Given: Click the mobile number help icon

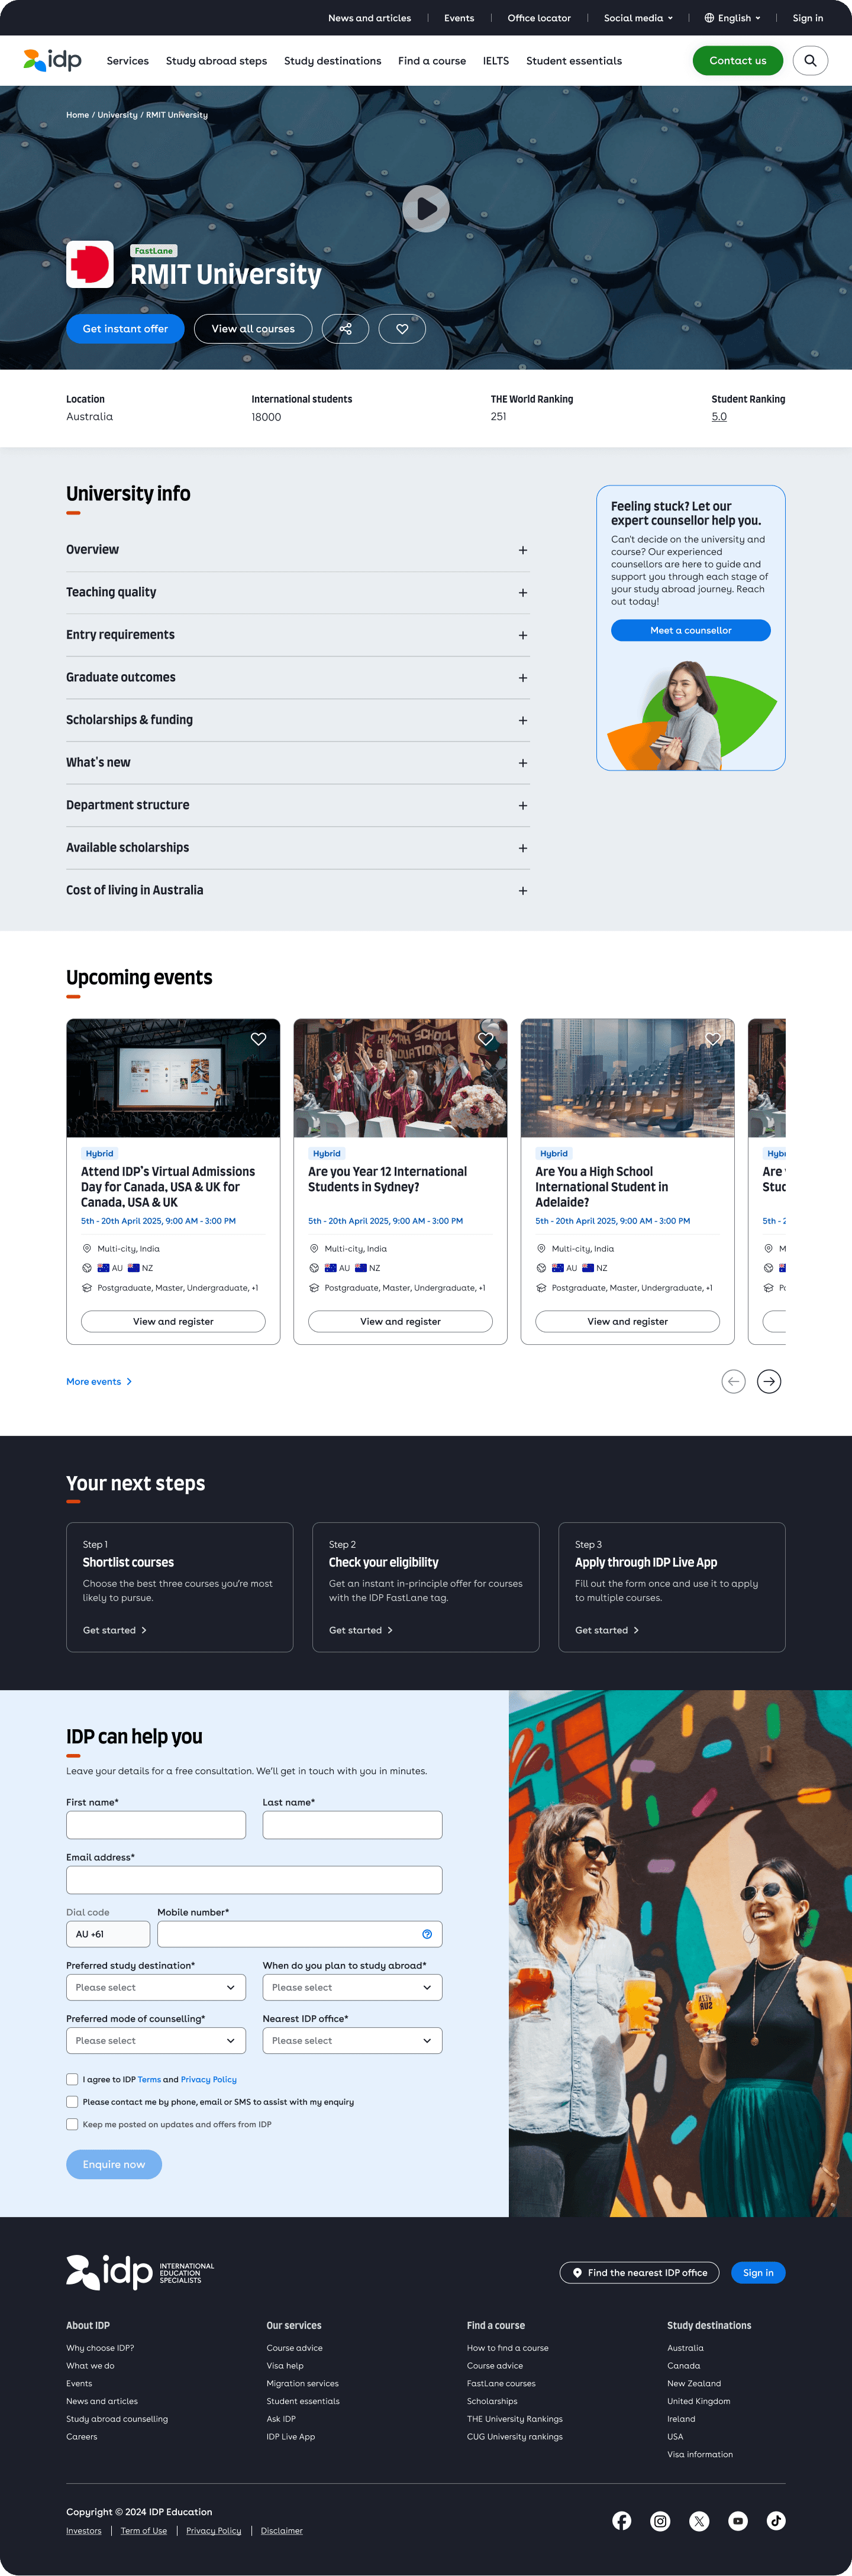Looking at the screenshot, I should pos(427,1934).
